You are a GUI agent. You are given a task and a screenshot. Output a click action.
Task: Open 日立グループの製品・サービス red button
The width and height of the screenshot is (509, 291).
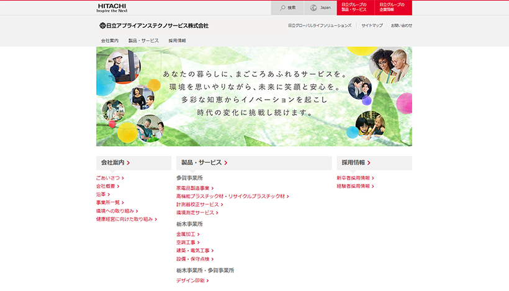tap(356, 8)
